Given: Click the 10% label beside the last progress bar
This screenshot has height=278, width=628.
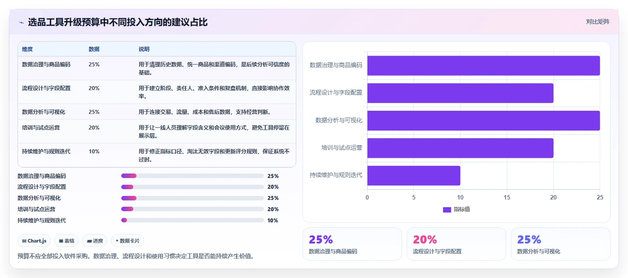Looking at the screenshot, I should 272,220.
